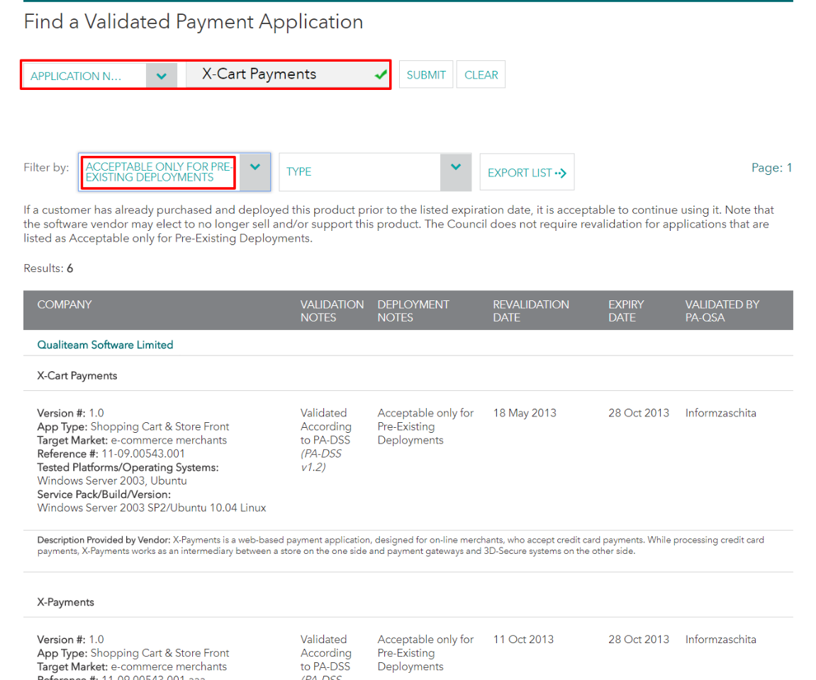The width and height of the screenshot is (816, 680).
Task: Click revalidation date 18 May 2013
Action: click(525, 413)
